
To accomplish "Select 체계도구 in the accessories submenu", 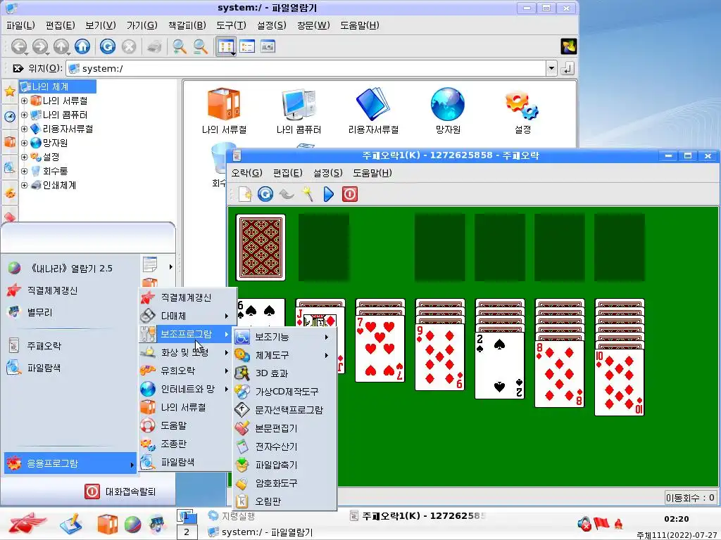I will 284,355.
